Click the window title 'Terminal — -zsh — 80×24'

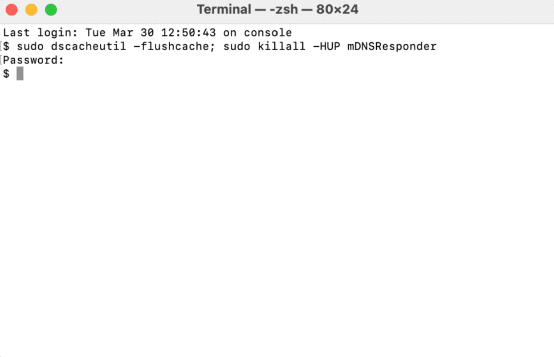click(277, 9)
